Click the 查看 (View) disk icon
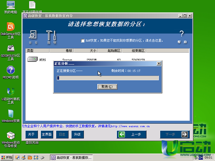 click(33, 36)
